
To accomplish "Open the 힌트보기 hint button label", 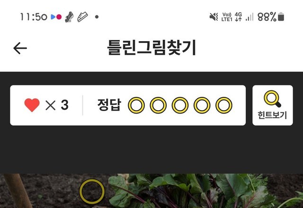I will coord(272,115).
